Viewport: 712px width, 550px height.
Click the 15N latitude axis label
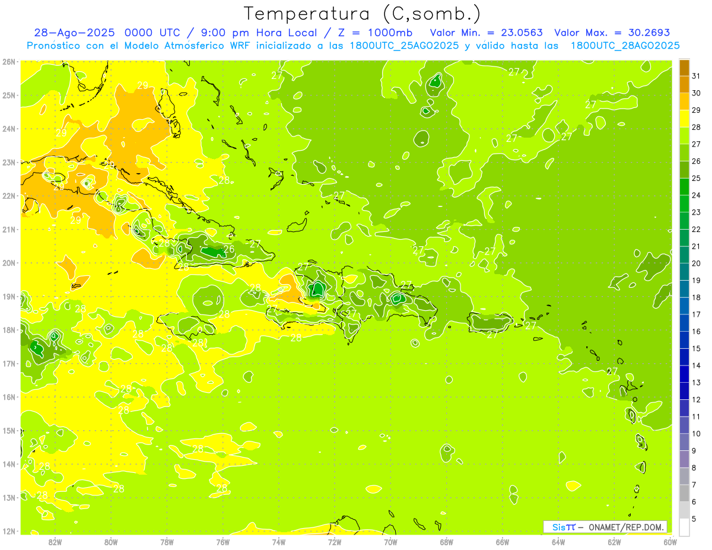9,430
